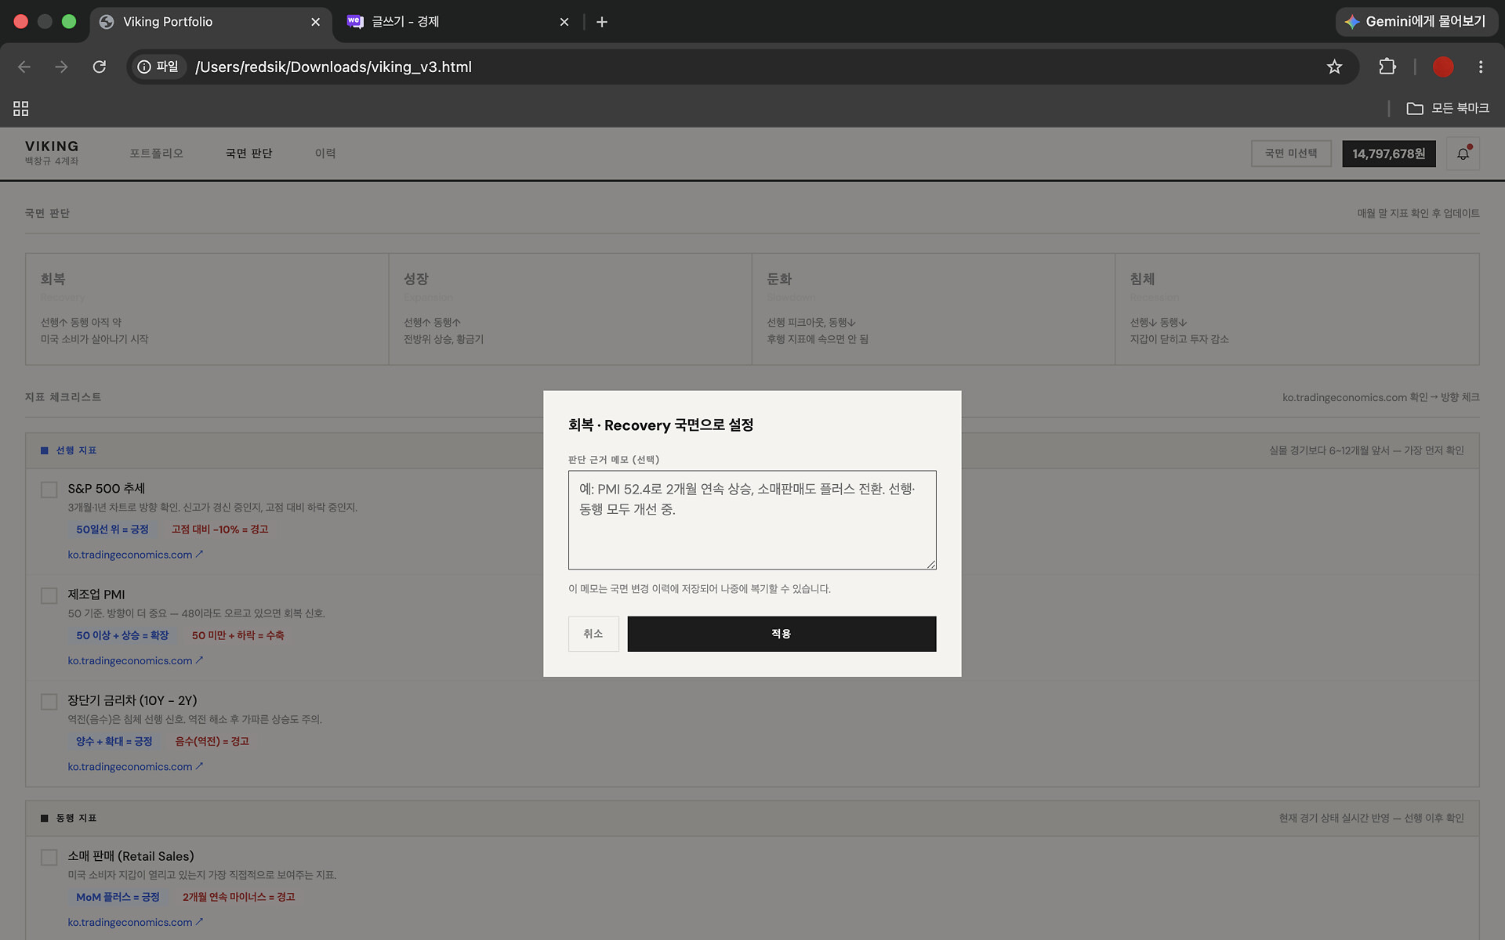Click the 50 이상 + 상승 = 확장 tag
Image resolution: width=1505 pixels, height=940 pixels.
click(x=122, y=634)
